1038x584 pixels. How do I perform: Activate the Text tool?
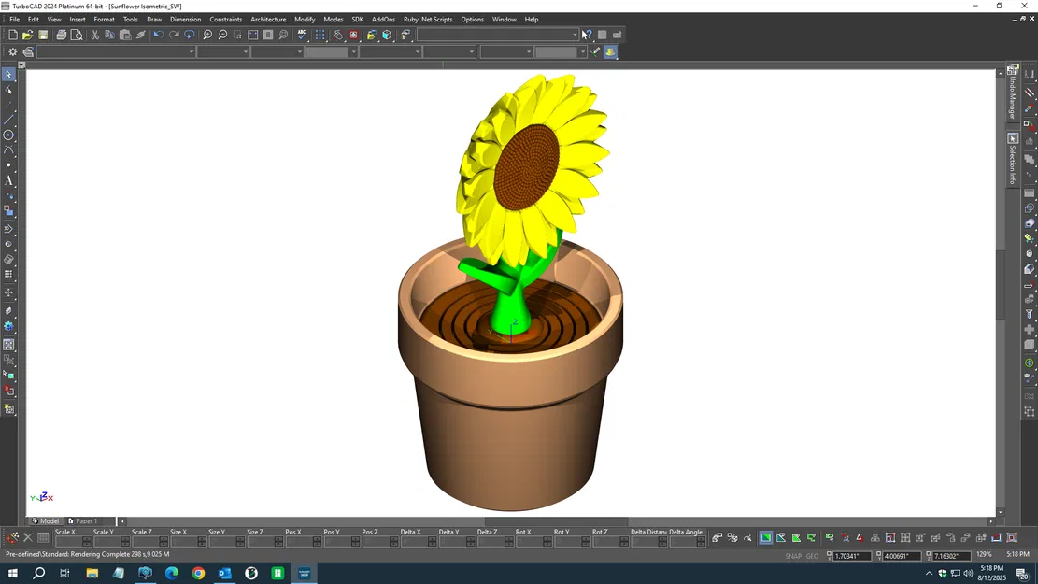pyautogui.click(x=8, y=180)
